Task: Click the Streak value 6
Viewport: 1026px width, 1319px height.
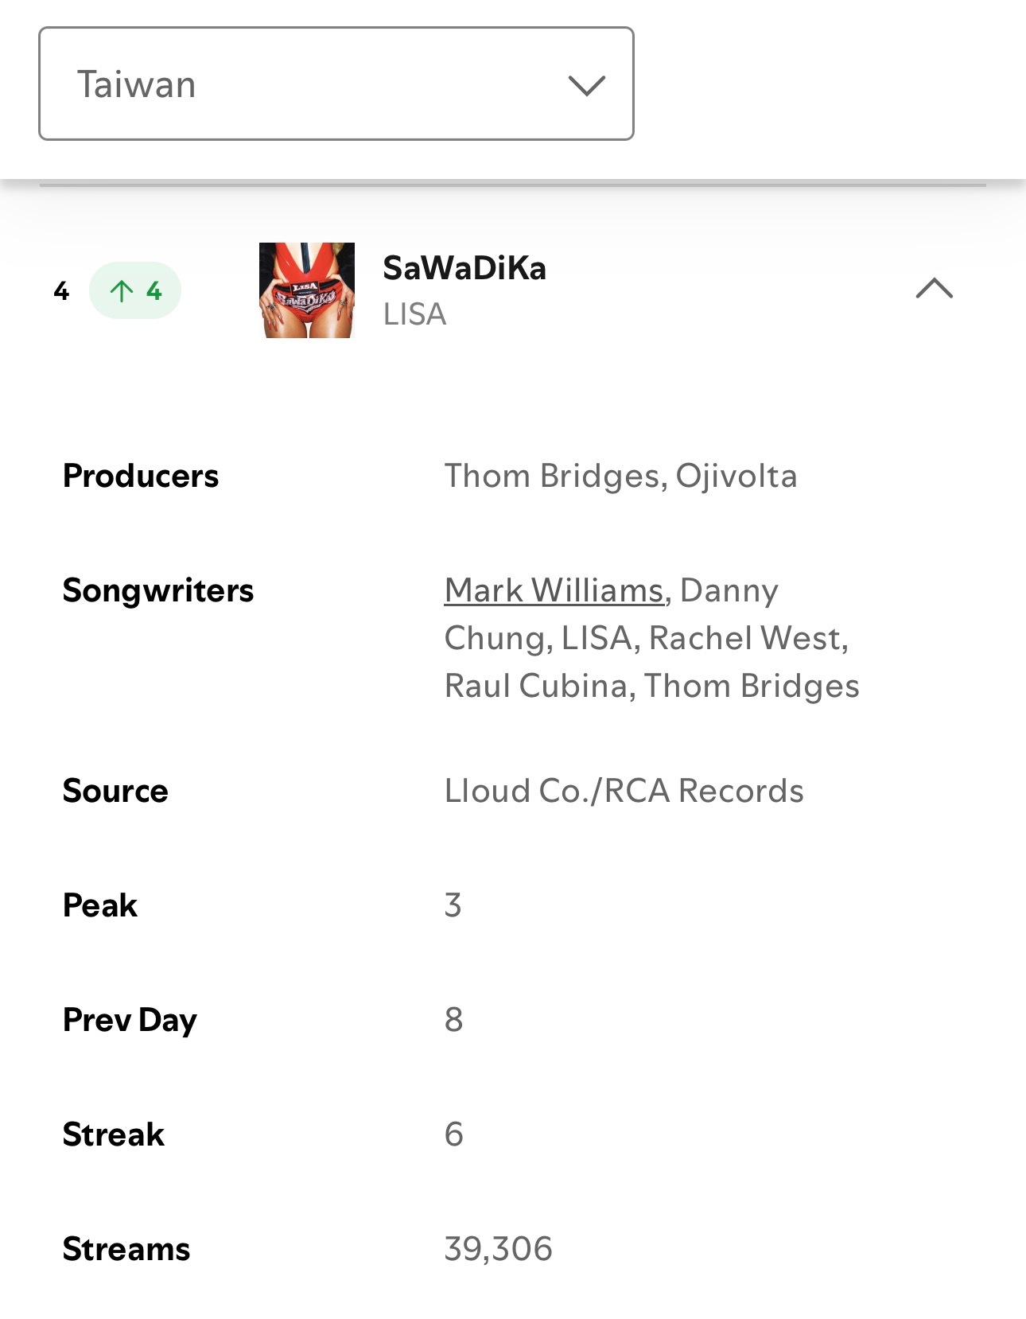Action: (453, 1134)
